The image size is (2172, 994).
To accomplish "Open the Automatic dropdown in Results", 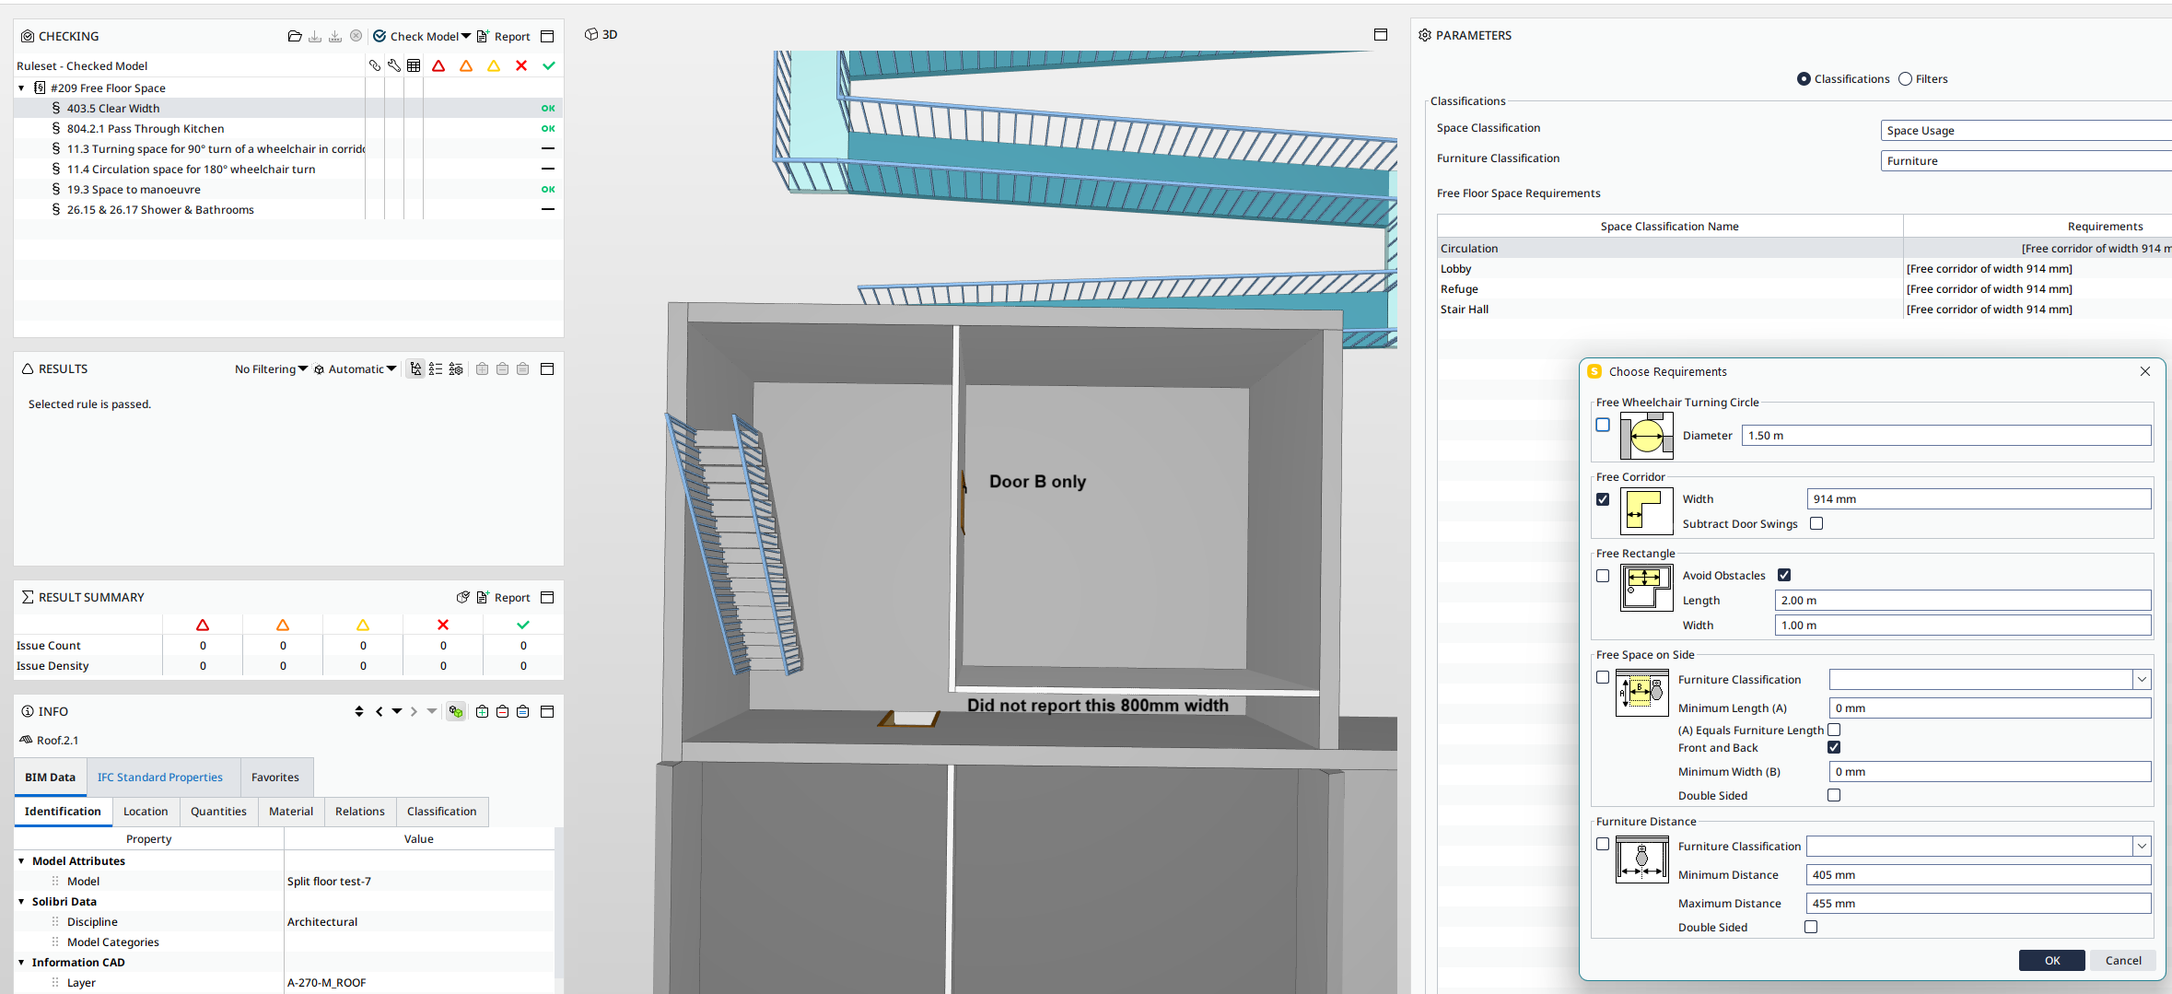I will [x=356, y=368].
